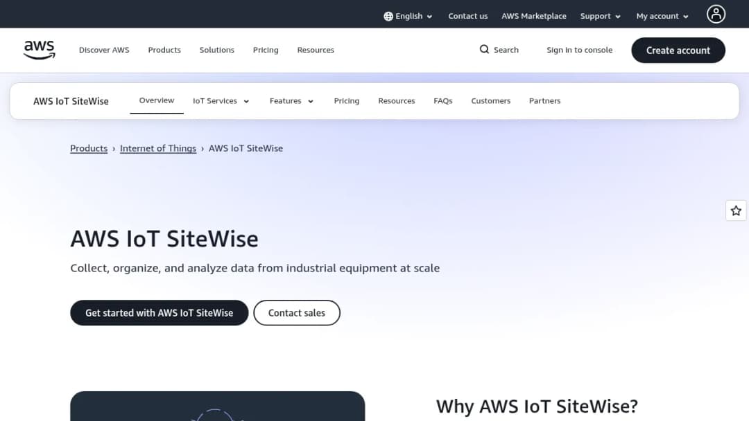Click the main AWS IoT SiteWise page heading
Screen dimensions: 749x421
(x=164, y=238)
